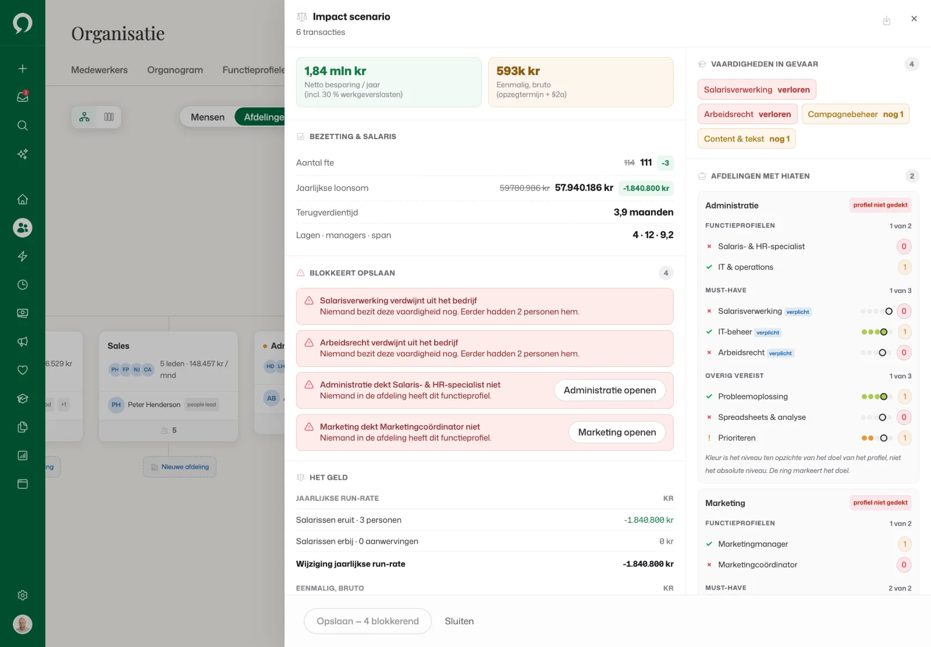Click the sparkle AI assistant icon
931x647 pixels.
pos(23,154)
